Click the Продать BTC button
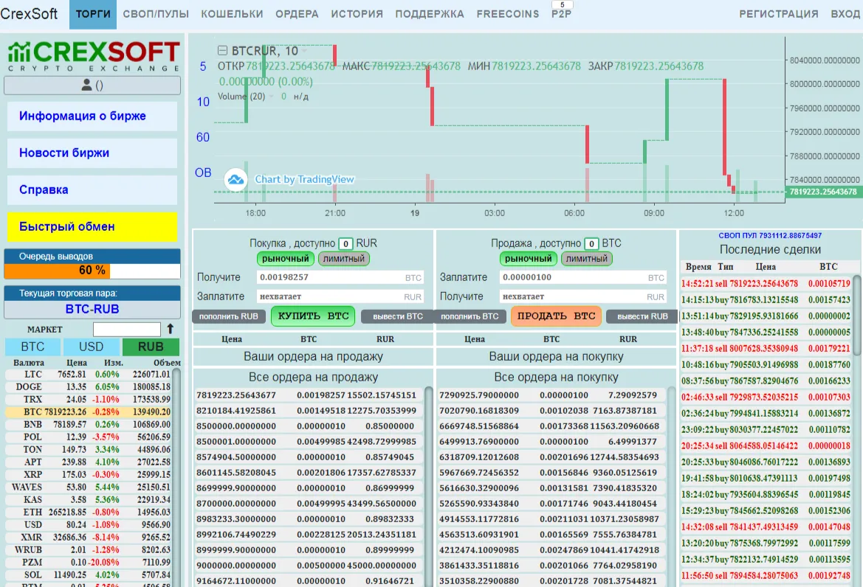 point(556,316)
